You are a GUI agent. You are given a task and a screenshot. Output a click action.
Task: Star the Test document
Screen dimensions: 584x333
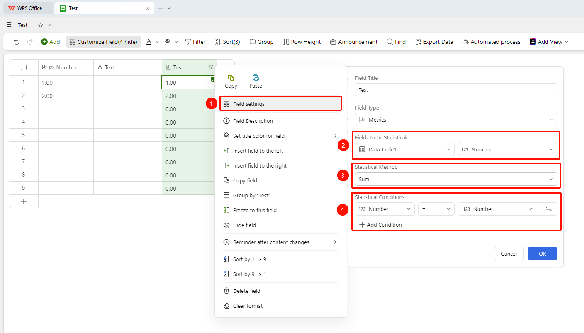(41, 25)
